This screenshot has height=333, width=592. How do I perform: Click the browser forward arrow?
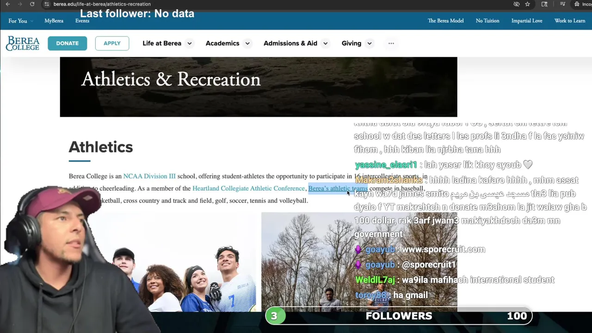(x=20, y=4)
